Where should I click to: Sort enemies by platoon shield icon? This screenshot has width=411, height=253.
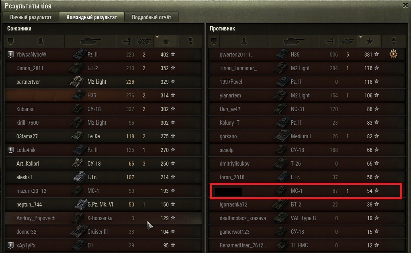pos(214,41)
